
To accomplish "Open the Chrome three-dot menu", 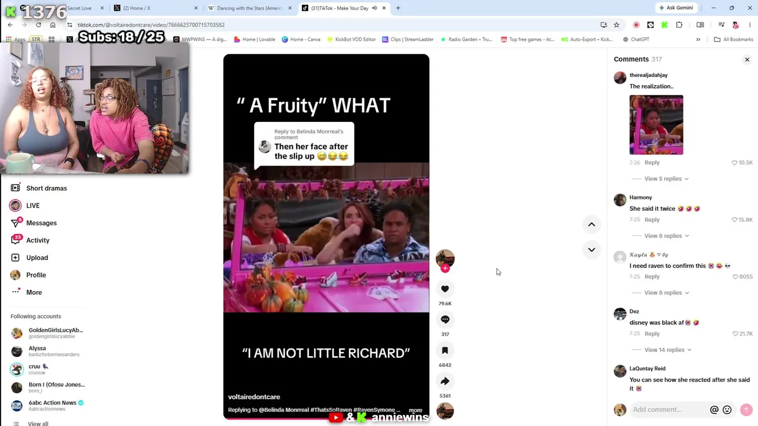I will click(x=750, y=25).
